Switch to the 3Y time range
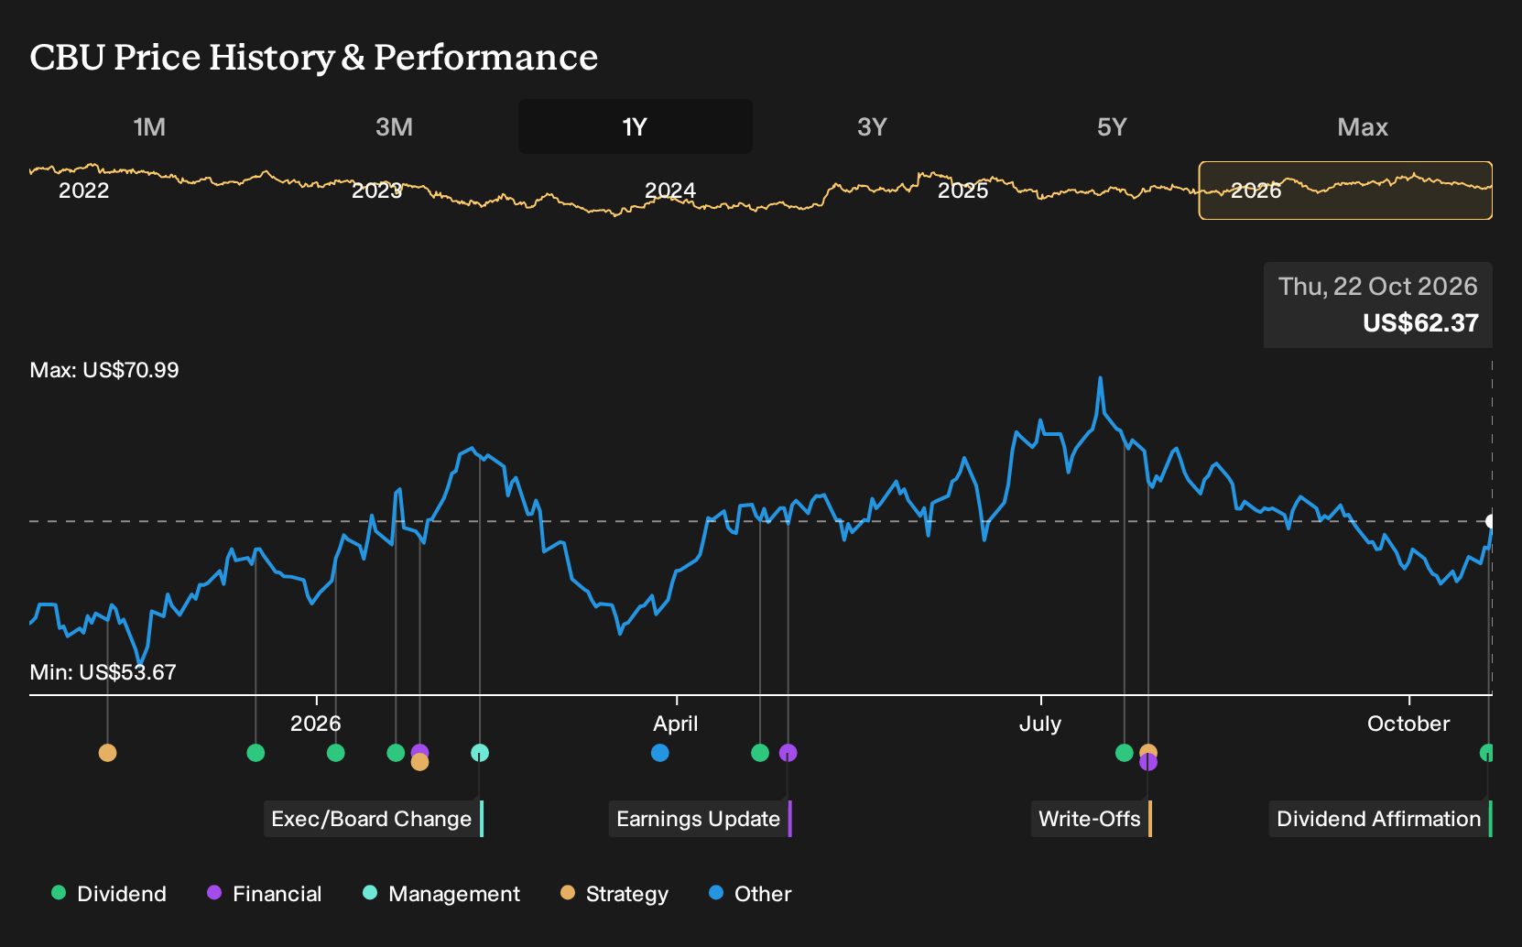 pos(872,126)
